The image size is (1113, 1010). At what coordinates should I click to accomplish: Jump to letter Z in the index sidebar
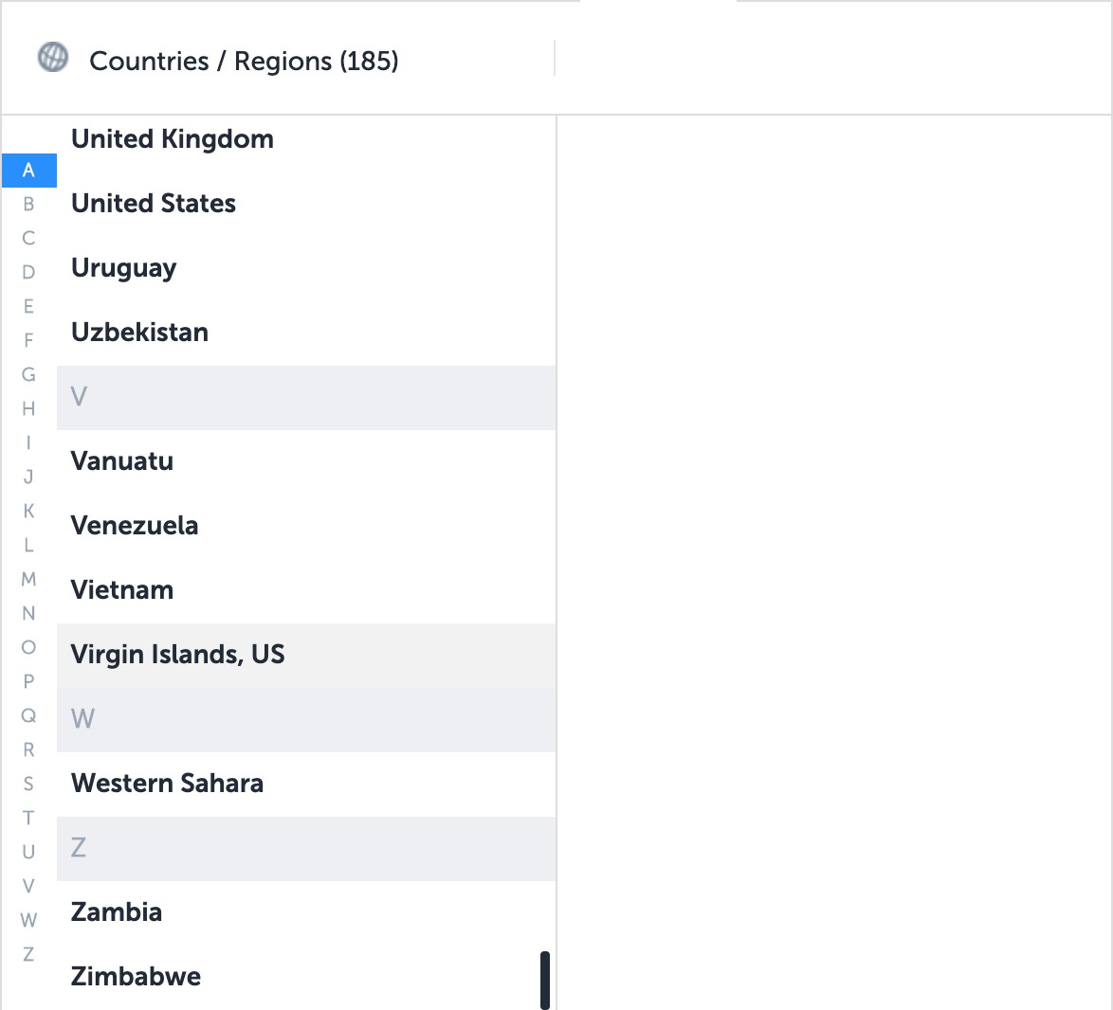click(29, 954)
